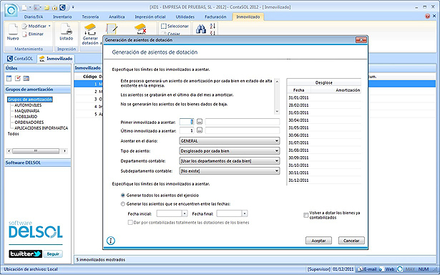The width and height of the screenshot is (440, 275).
Task: Click the padlock quick-access icon
Action: [x=54, y=8]
